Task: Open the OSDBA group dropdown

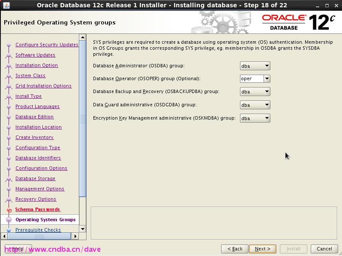Action: pyautogui.click(x=255, y=66)
